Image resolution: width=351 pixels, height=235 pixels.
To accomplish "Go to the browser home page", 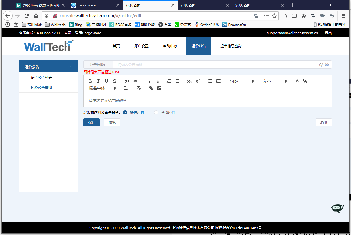I will 36,16.
